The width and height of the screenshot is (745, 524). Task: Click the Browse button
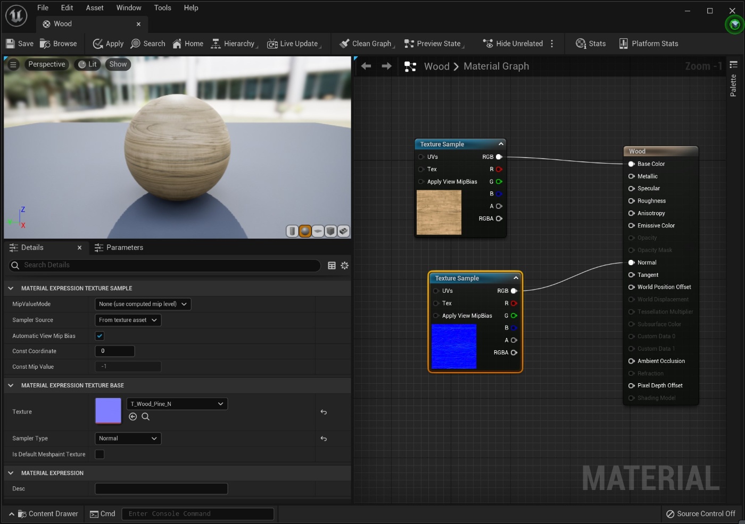tap(59, 44)
